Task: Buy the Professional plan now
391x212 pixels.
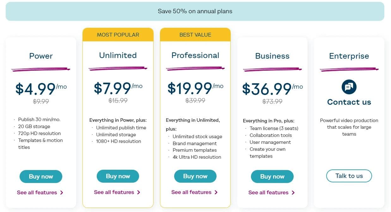Action: click(195, 176)
